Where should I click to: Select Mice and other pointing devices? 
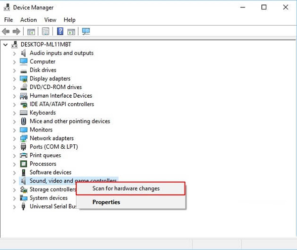click(69, 121)
